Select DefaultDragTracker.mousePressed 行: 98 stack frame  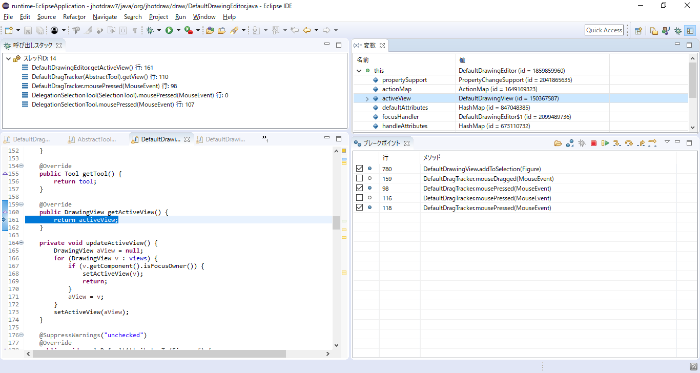pos(104,86)
